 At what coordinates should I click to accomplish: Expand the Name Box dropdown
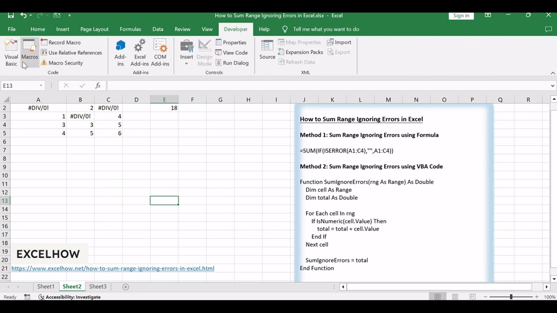(x=41, y=86)
